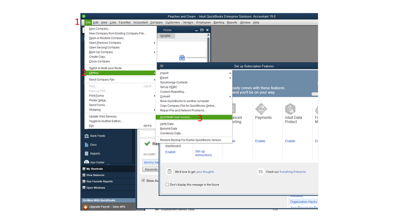
Task: Expand Open Previous Company submenu arrow
Action: coord(155,43)
